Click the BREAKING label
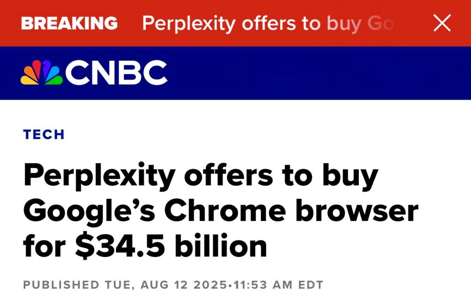This screenshot has width=471, height=306. click(69, 23)
